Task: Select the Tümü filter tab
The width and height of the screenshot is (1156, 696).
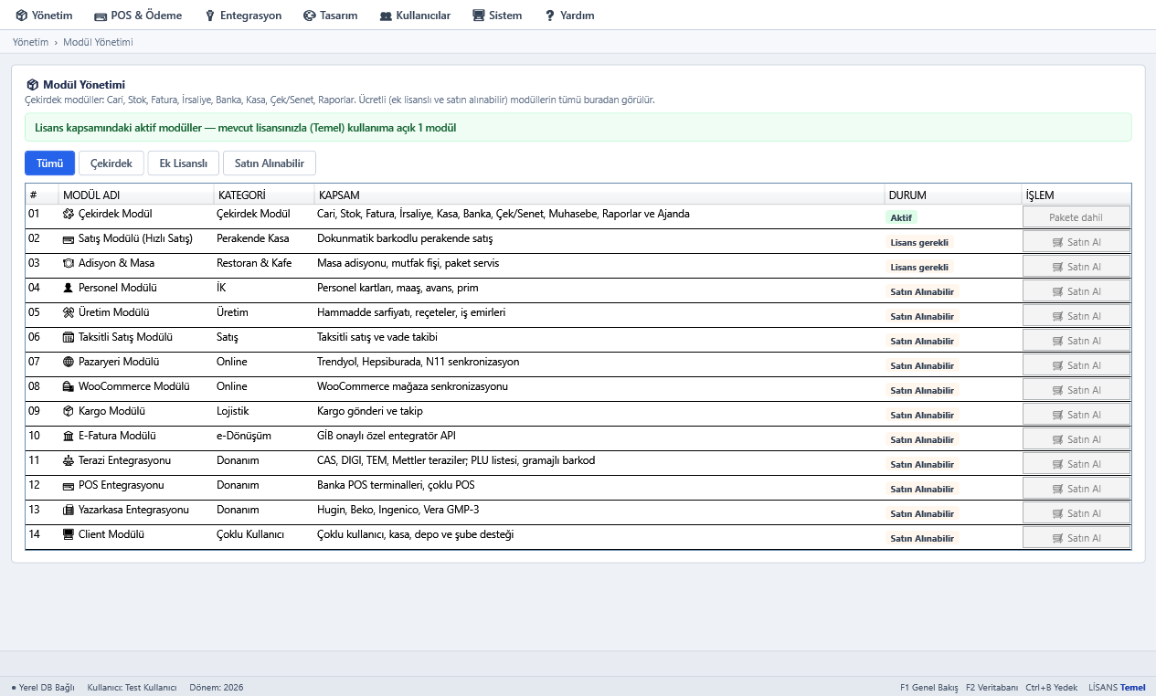Action: [x=49, y=163]
